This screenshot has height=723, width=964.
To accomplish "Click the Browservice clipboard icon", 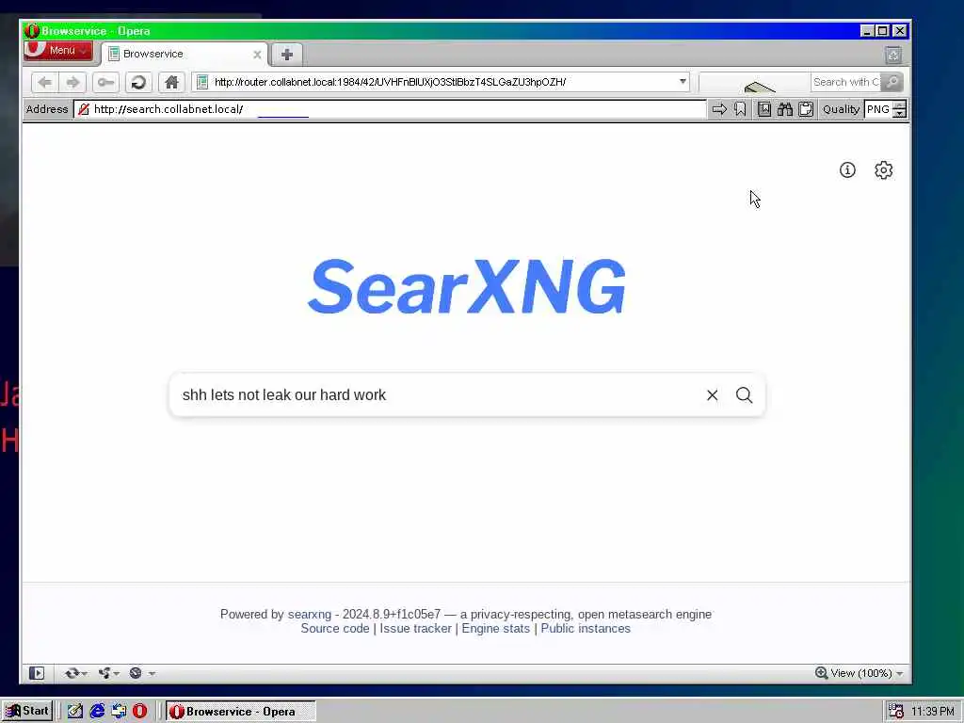I will (806, 109).
